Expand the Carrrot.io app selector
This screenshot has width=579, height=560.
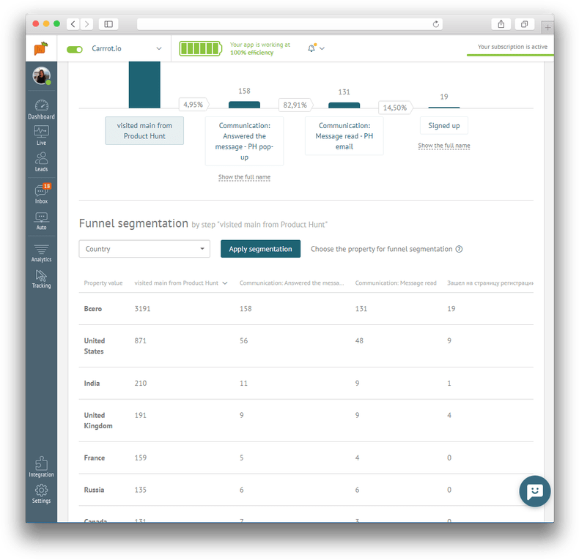[158, 49]
